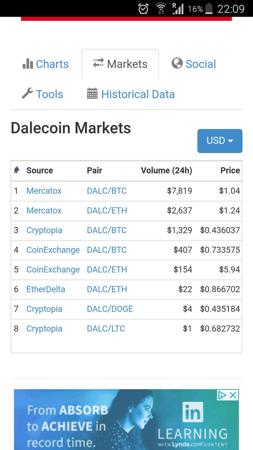Open Mercatox link in row 1

coord(44,191)
